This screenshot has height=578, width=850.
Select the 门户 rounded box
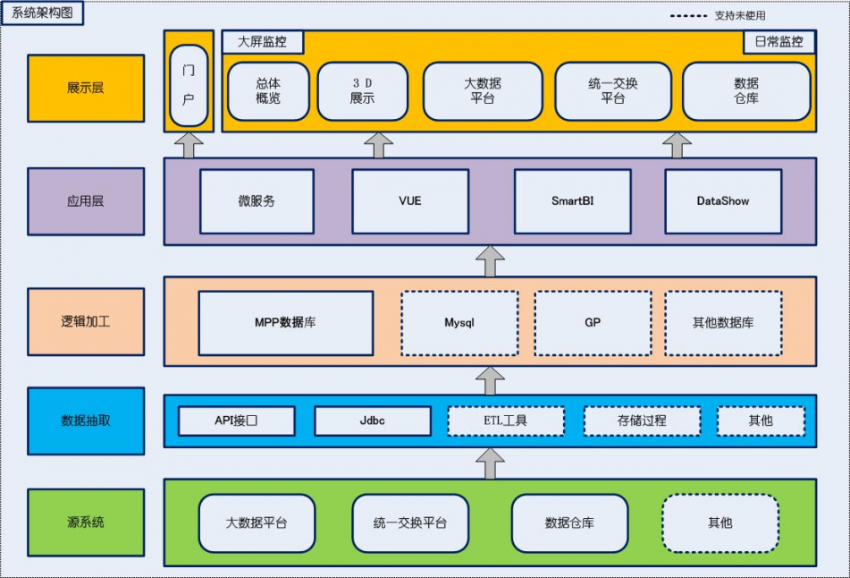[x=189, y=85]
